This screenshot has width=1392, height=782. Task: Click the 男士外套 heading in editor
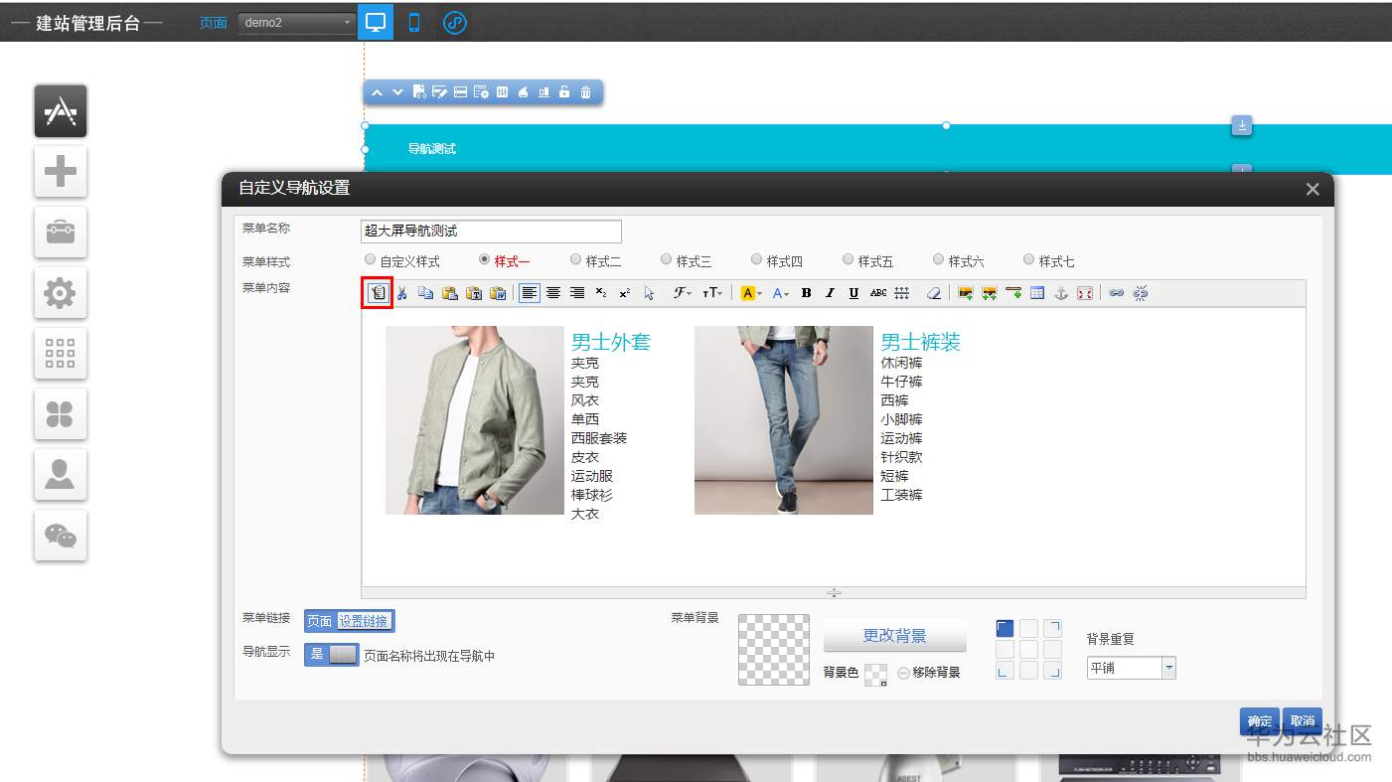tap(611, 342)
